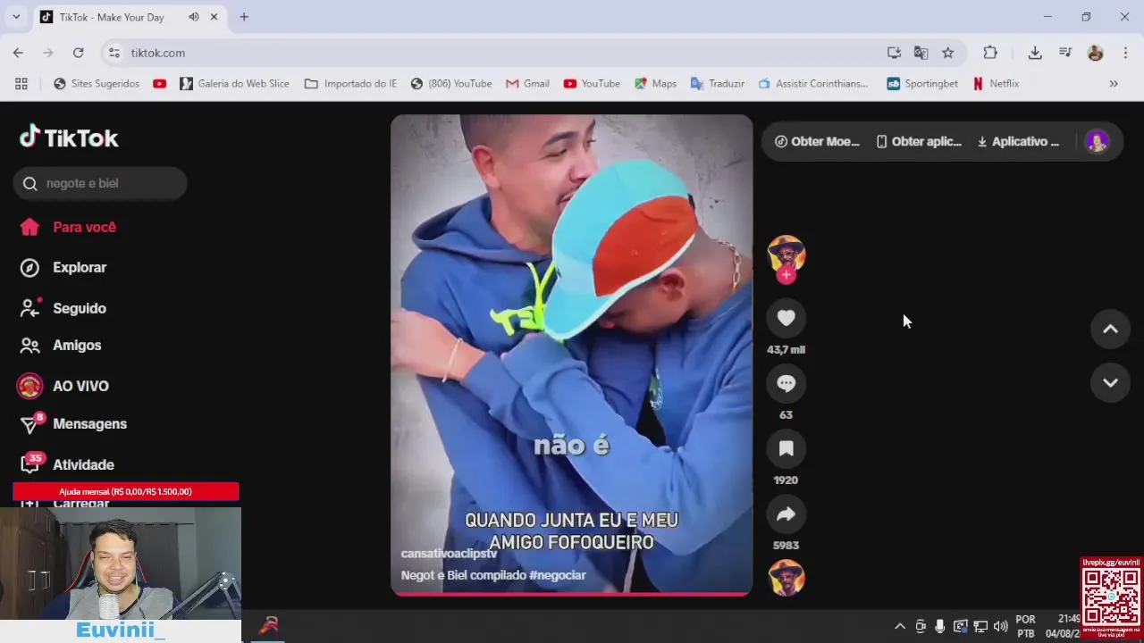Go to previous video with up chevron
The height and width of the screenshot is (643, 1144).
1110,329
